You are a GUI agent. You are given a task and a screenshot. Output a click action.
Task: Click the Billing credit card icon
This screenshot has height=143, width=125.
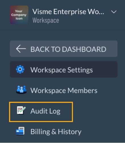coord(20,131)
